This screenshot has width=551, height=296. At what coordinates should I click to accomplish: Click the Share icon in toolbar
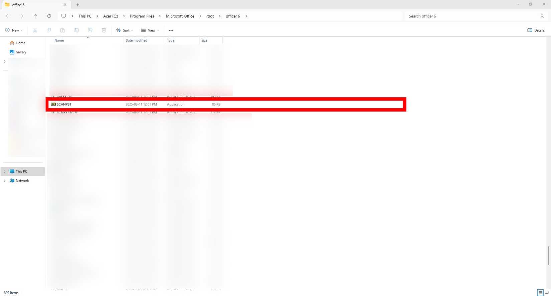[90, 30]
